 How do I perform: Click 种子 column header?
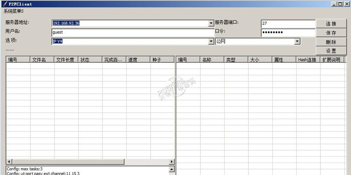[162, 59]
